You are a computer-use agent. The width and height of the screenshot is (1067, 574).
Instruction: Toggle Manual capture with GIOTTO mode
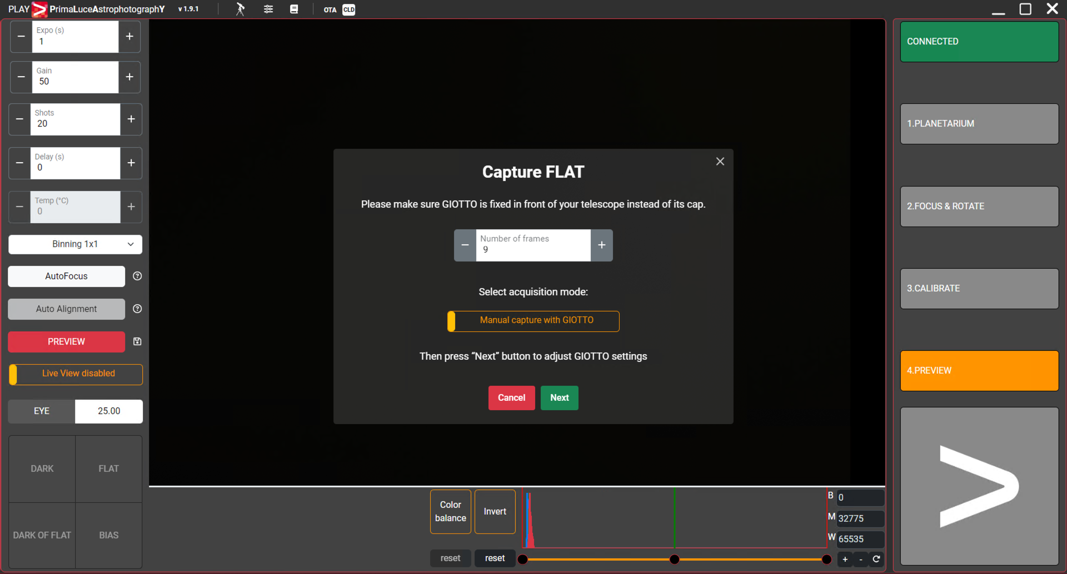(533, 321)
